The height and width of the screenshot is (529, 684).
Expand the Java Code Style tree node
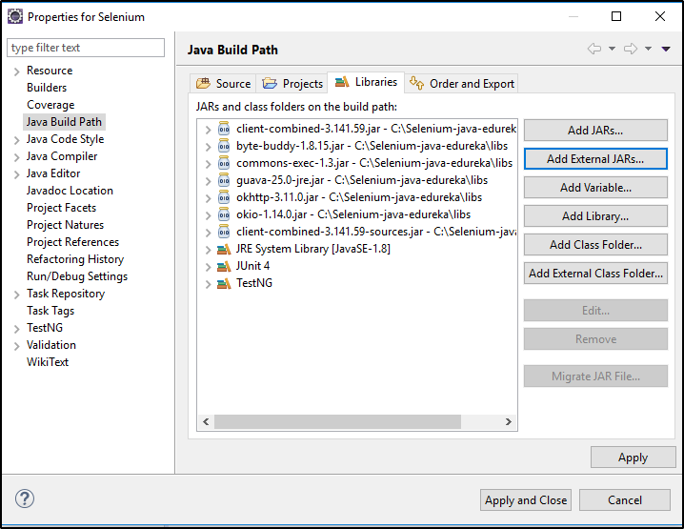16,139
